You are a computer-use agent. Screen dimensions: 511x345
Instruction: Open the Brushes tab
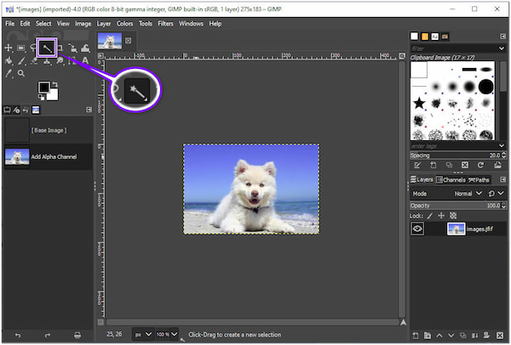(x=414, y=36)
